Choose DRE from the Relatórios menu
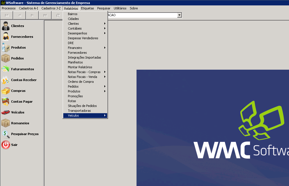Viewport: 289px width, 186px height. click(x=71, y=43)
